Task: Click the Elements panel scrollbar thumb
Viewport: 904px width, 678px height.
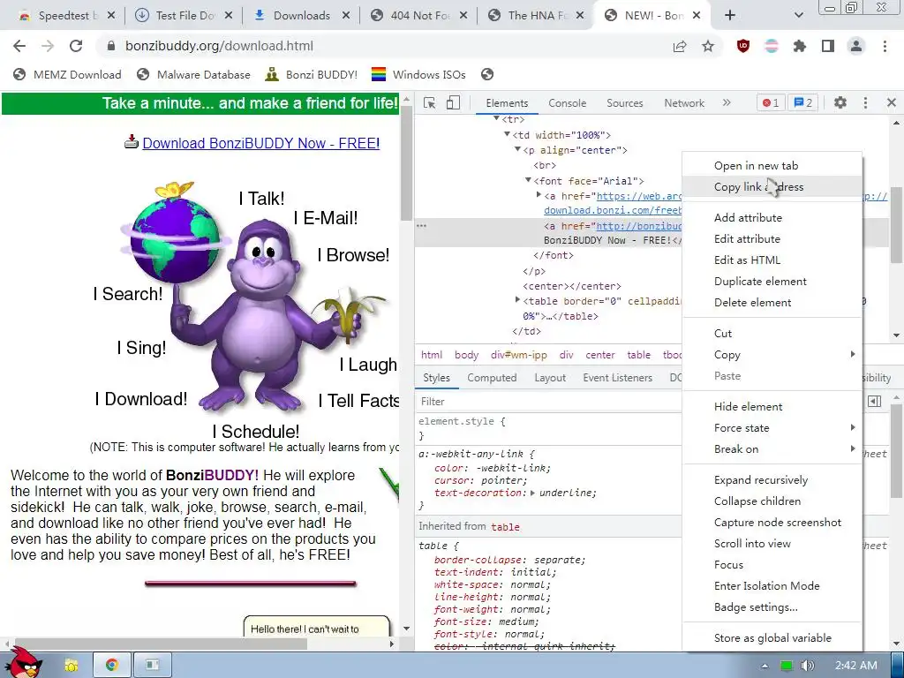Action: coord(896,225)
